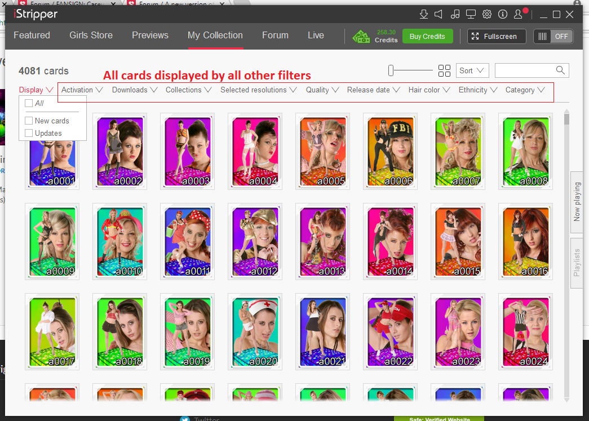Open the Forum tab in iStripper
The height and width of the screenshot is (421, 589).
276,36
